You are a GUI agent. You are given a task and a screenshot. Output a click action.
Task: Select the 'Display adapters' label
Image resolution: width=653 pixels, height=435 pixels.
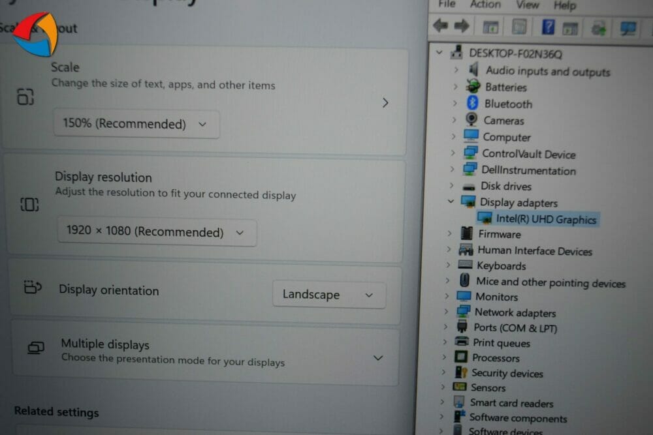518,203
